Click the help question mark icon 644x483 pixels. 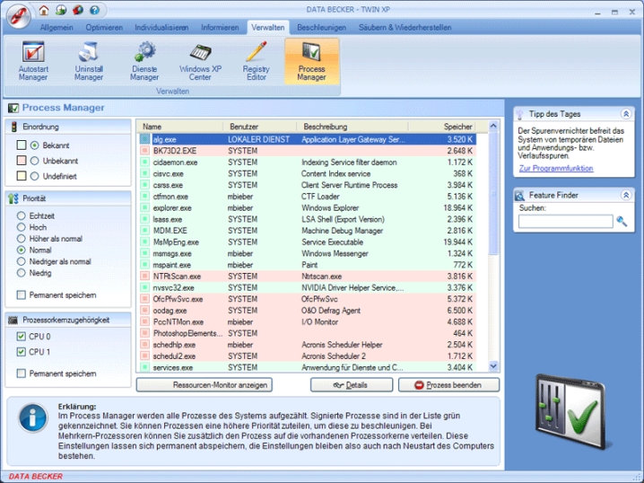click(x=94, y=10)
